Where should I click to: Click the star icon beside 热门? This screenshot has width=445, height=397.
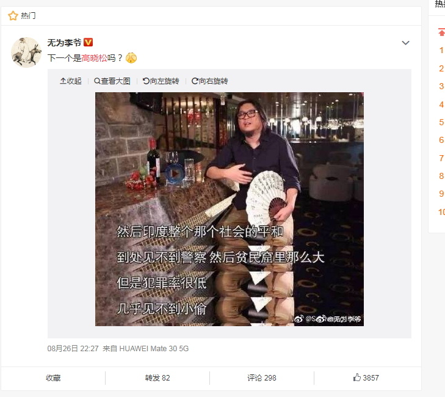13,16
